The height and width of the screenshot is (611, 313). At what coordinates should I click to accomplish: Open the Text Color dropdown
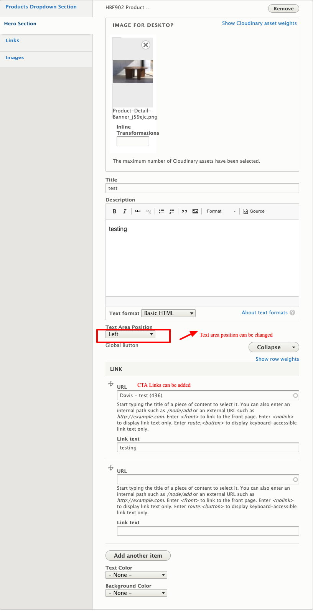136,575
